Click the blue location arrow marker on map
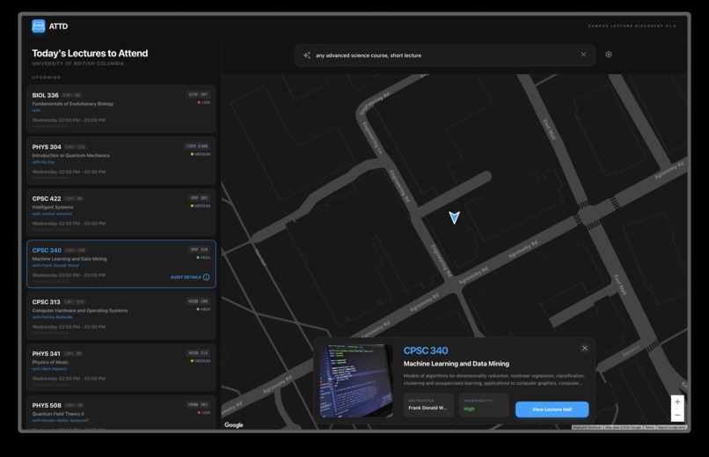This screenshot has height=457, width=709. (x=455, y=217)
